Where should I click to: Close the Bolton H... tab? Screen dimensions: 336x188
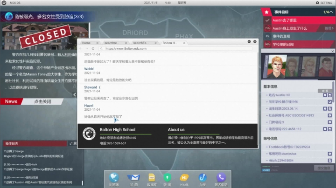(184, 43)
